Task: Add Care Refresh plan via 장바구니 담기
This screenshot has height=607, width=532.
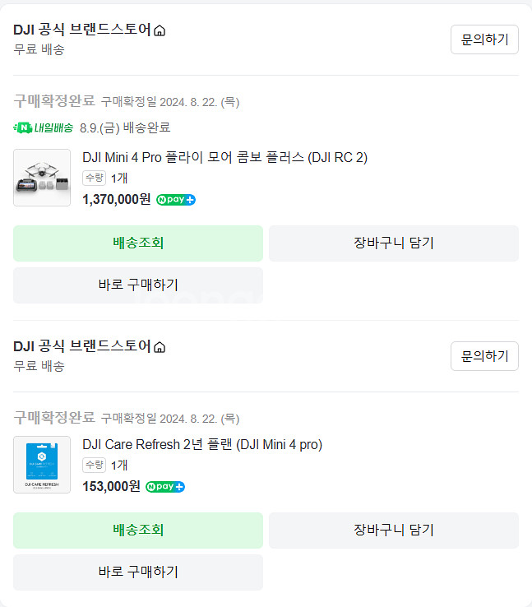Action: (393, 530)
